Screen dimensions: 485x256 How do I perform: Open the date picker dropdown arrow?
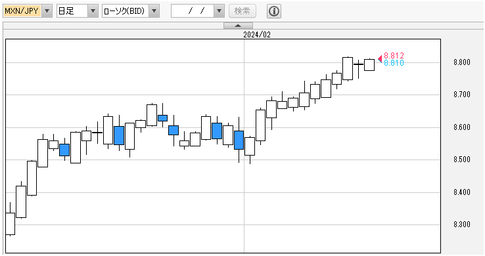(219, 11)
